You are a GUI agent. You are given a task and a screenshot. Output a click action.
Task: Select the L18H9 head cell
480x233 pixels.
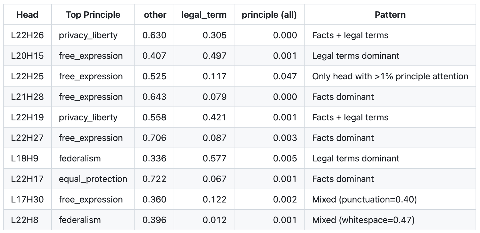(x=25, y=158)
